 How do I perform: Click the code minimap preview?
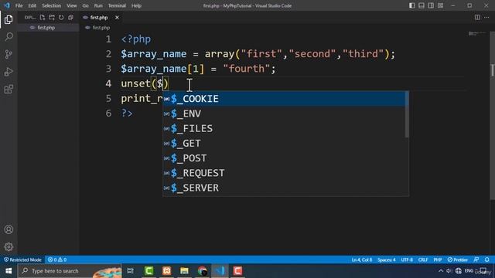[x=476, y=33]
